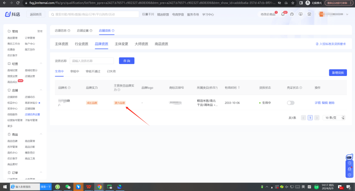This screenshot has height=191, width=355.
Task: Open the notification bell
Action: click(283, 14)
